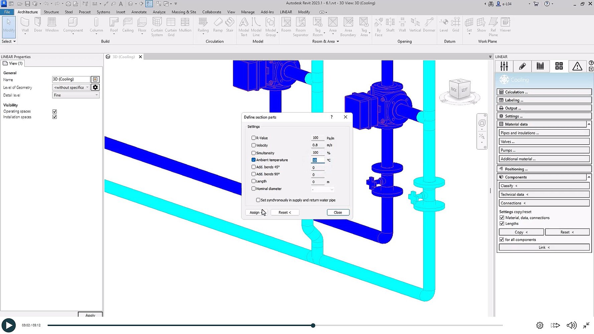Open the LINEAR warnings triangle icon

577,66
